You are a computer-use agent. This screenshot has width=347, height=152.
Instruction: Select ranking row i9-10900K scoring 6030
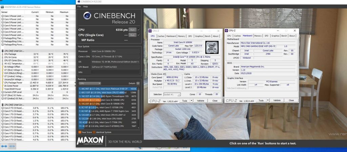[108, 103]
